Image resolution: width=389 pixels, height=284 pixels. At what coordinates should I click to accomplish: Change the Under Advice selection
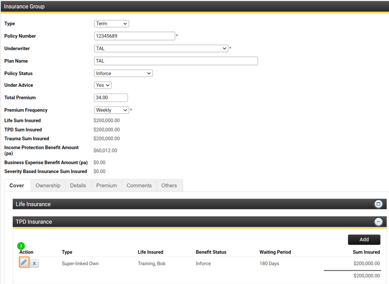(x=102, y=85)
